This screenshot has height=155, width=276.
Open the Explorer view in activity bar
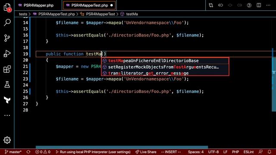click(7, 7)
